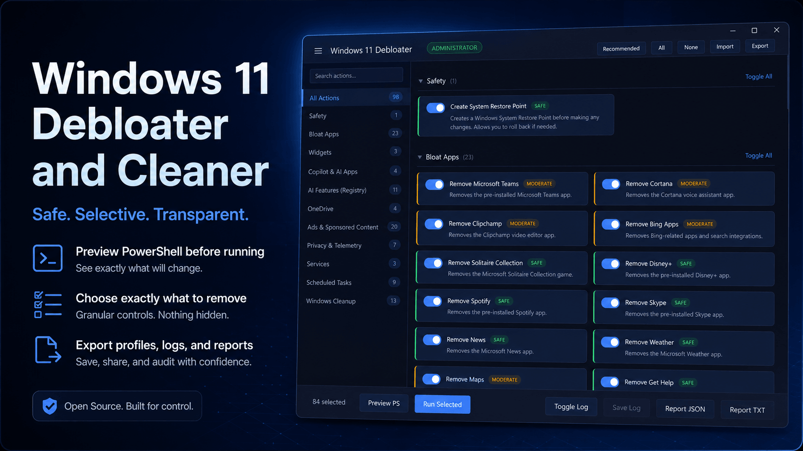Open Copilot & AI Apps category

pos(354,172)
